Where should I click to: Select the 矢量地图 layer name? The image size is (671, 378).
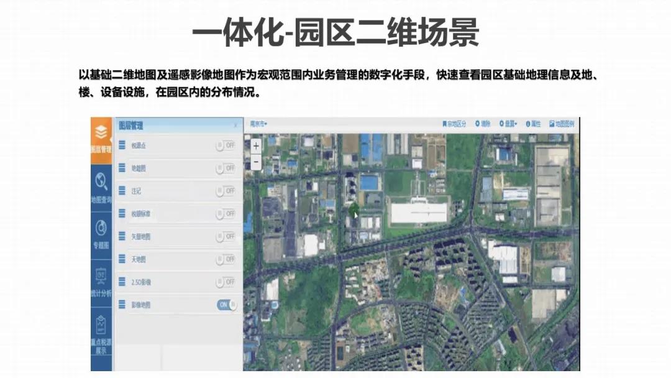[x=141, y=236]
